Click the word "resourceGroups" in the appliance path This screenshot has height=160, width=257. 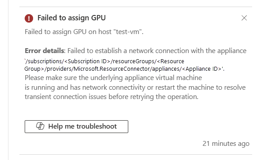(134, 61)
